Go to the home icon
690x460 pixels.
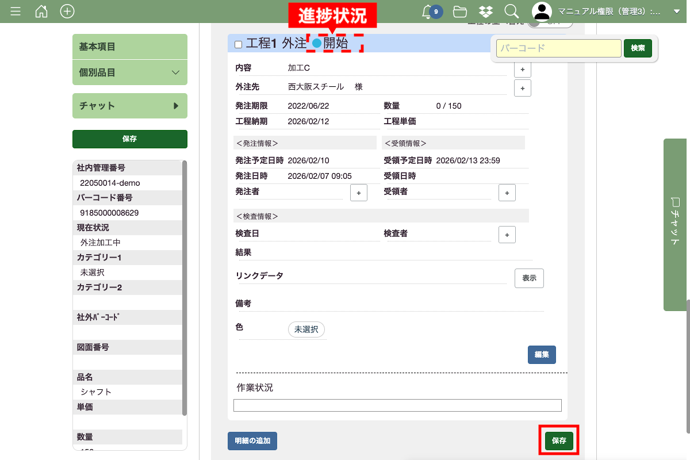pyautogui.click(x=41, y=11)
